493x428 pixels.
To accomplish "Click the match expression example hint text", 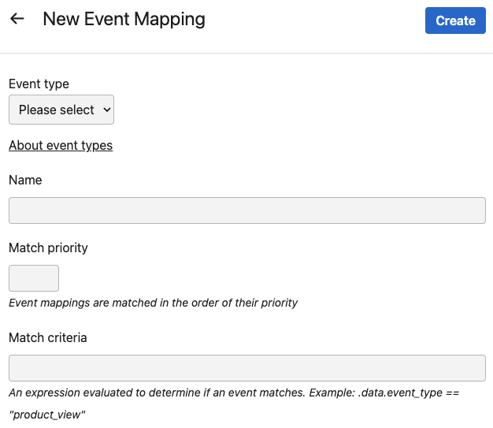I will 234,404.
